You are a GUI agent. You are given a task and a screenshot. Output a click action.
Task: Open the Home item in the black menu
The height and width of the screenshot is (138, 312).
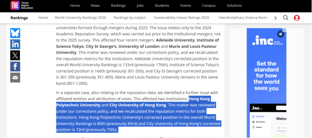pos(75,6)
